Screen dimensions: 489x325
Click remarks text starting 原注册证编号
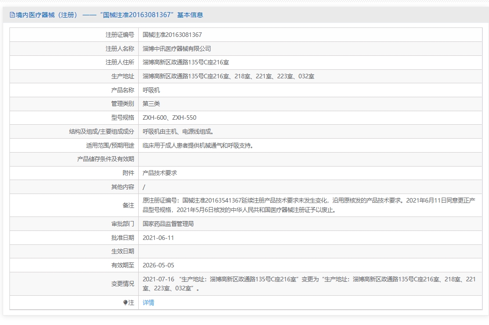[x=309, y=205]
